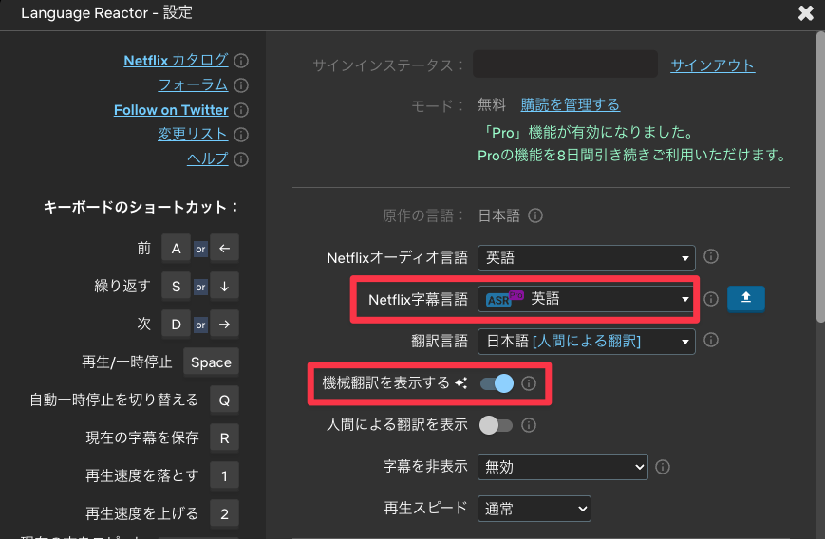Click the Q key for 自動一時停止を切り替える

(x=225, y=400)
